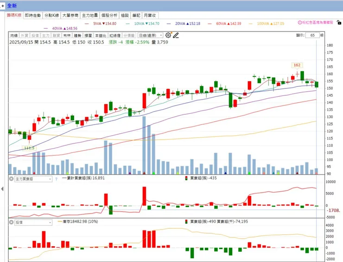Switch to the 月營收 tab

(150, 15)
